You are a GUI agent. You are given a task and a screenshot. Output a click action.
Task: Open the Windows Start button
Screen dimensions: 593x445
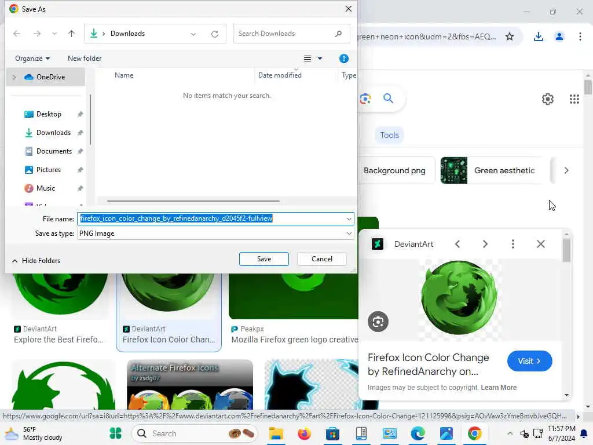pos(115,433)
